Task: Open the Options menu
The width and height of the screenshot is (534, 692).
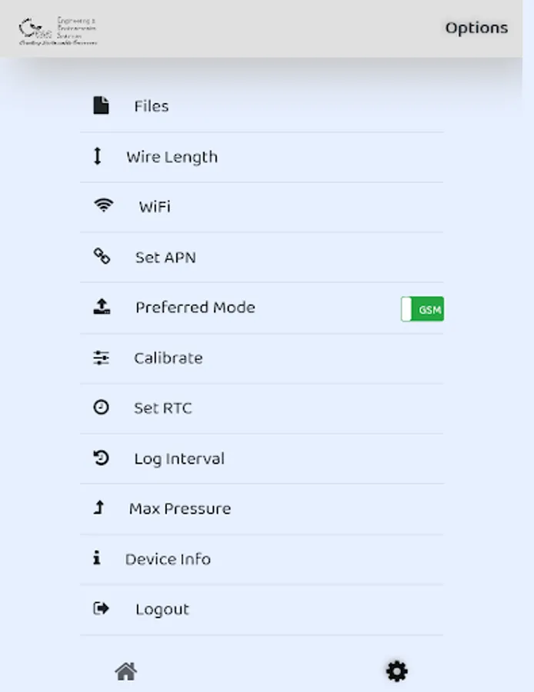Action: [476, 28]
